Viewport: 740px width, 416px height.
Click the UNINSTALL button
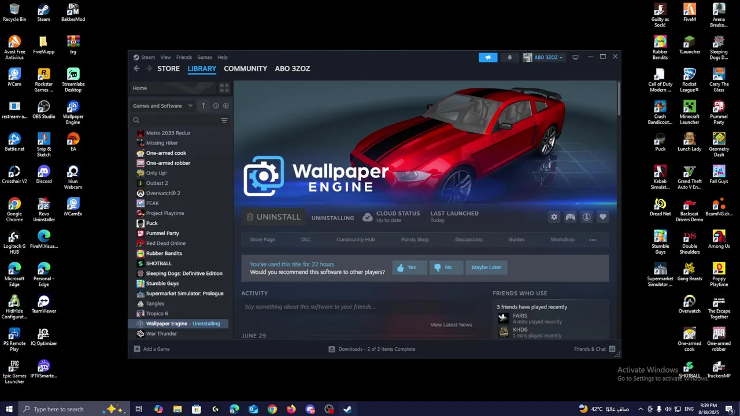(x=273, y=217)
